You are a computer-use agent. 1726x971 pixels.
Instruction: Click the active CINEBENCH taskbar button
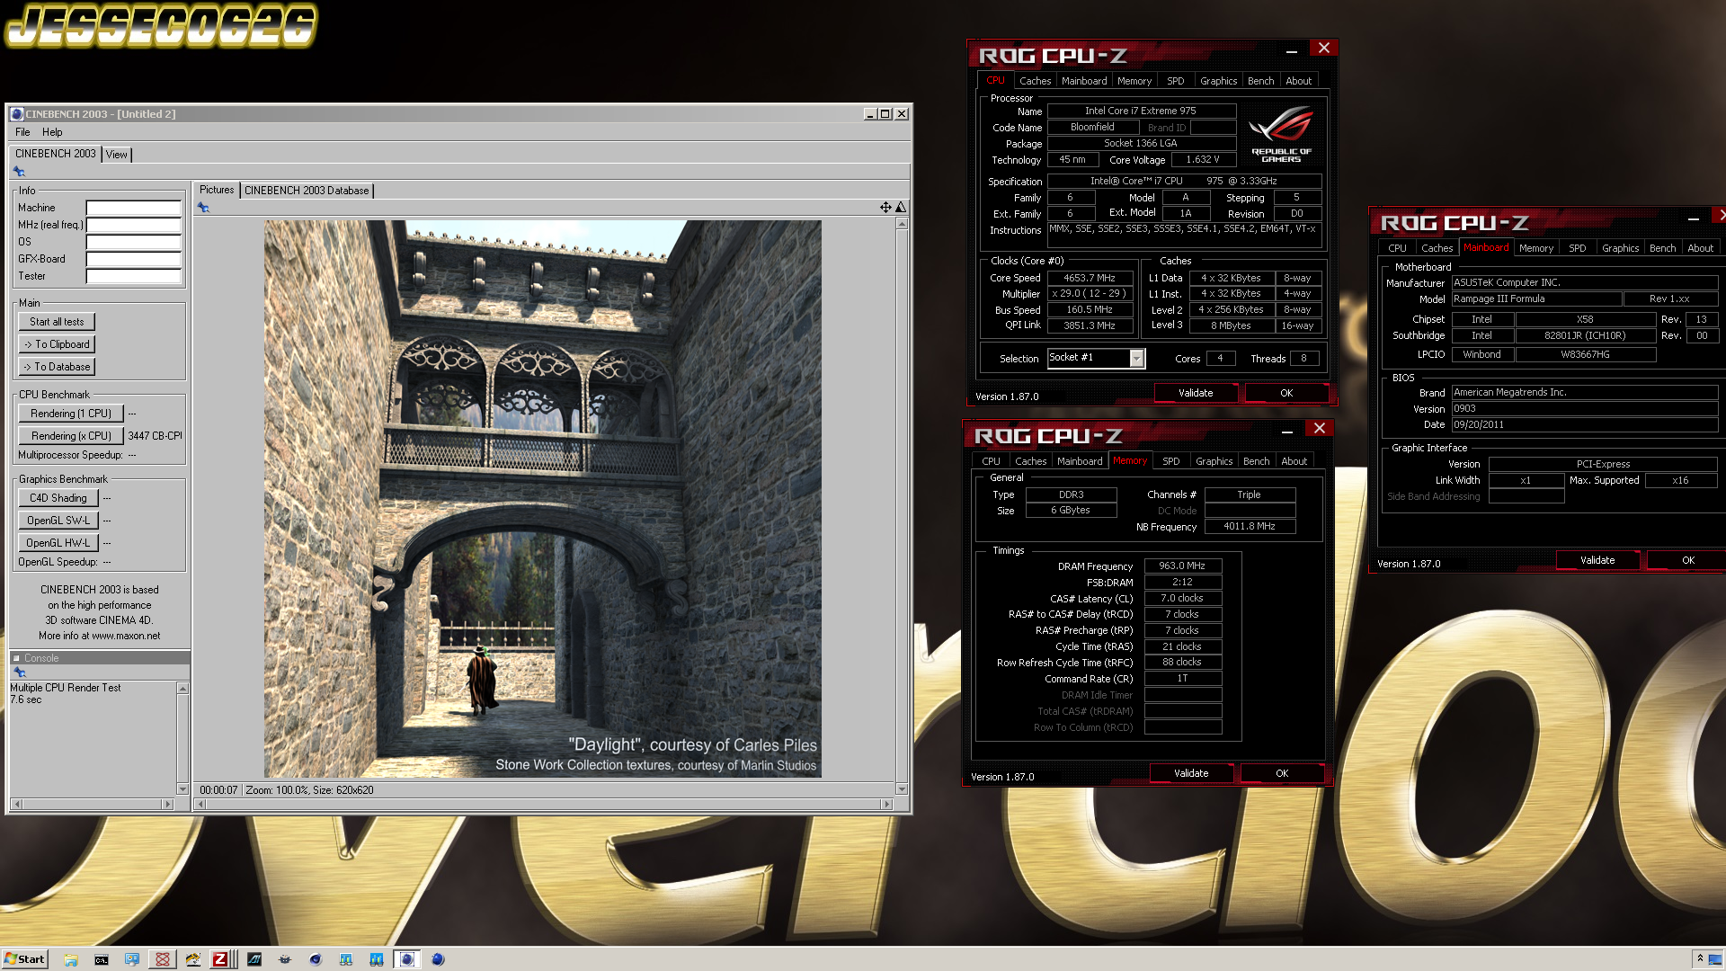(x=407, y=959)
